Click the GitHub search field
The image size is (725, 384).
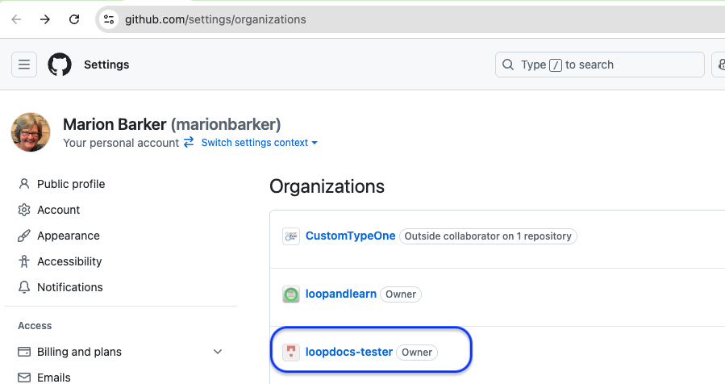tap(599, 65)
